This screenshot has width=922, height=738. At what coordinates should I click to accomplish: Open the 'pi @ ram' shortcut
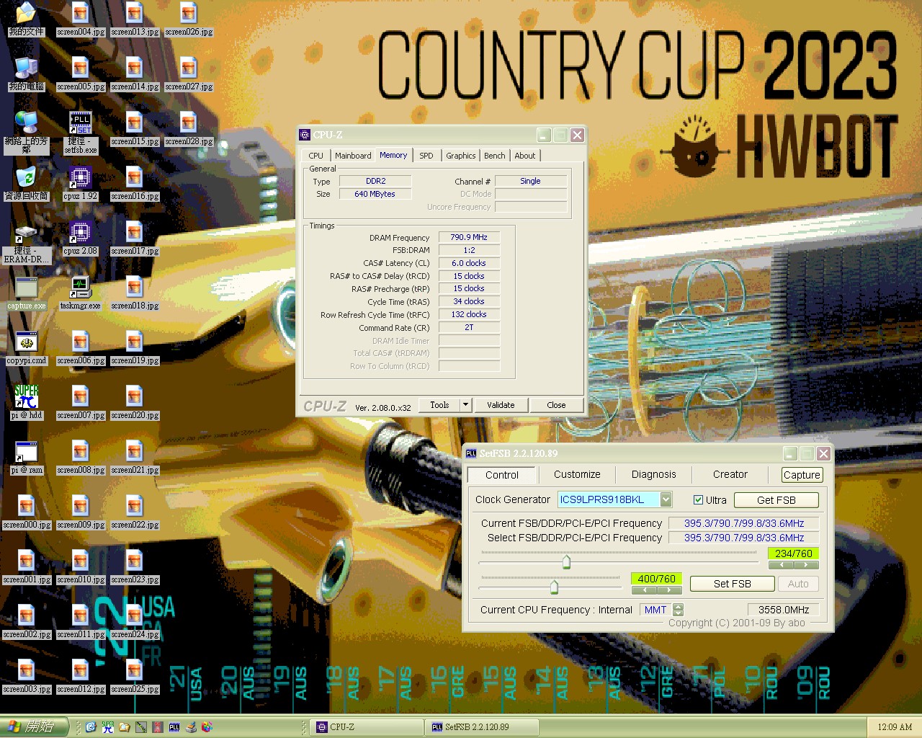point(27,457)
